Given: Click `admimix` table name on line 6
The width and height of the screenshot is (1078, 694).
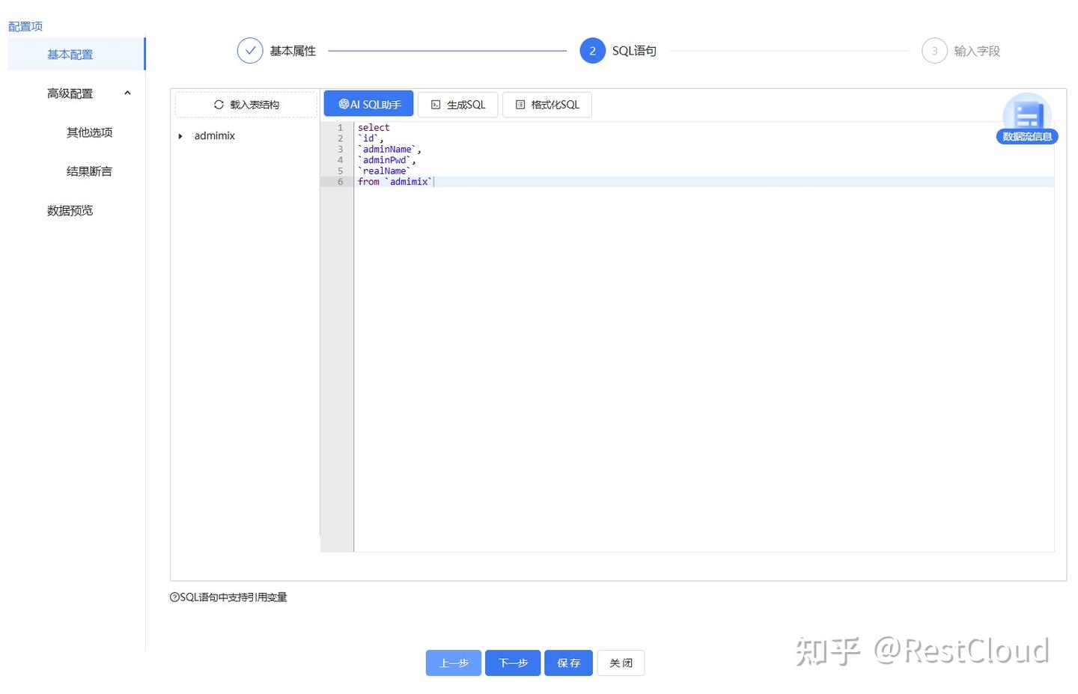Looking at the screenshot, I should coord(409,182).
